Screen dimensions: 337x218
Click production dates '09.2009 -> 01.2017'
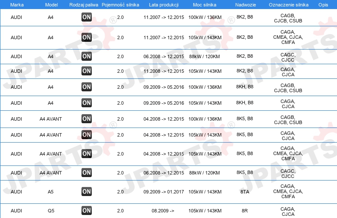pos(164,192)
